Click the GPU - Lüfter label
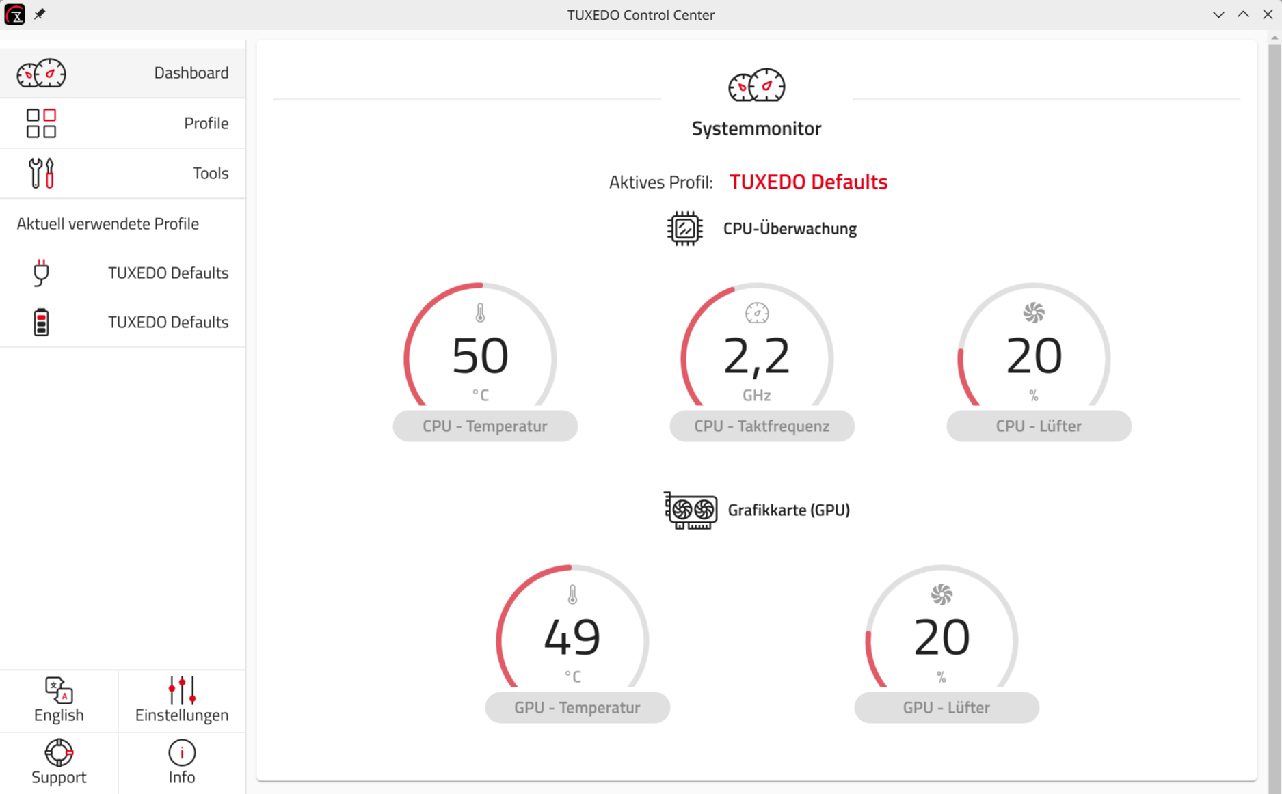Image resolution: width=1282 pixels, height=794 pixels. pyautogui.click(x=946, y=707)
